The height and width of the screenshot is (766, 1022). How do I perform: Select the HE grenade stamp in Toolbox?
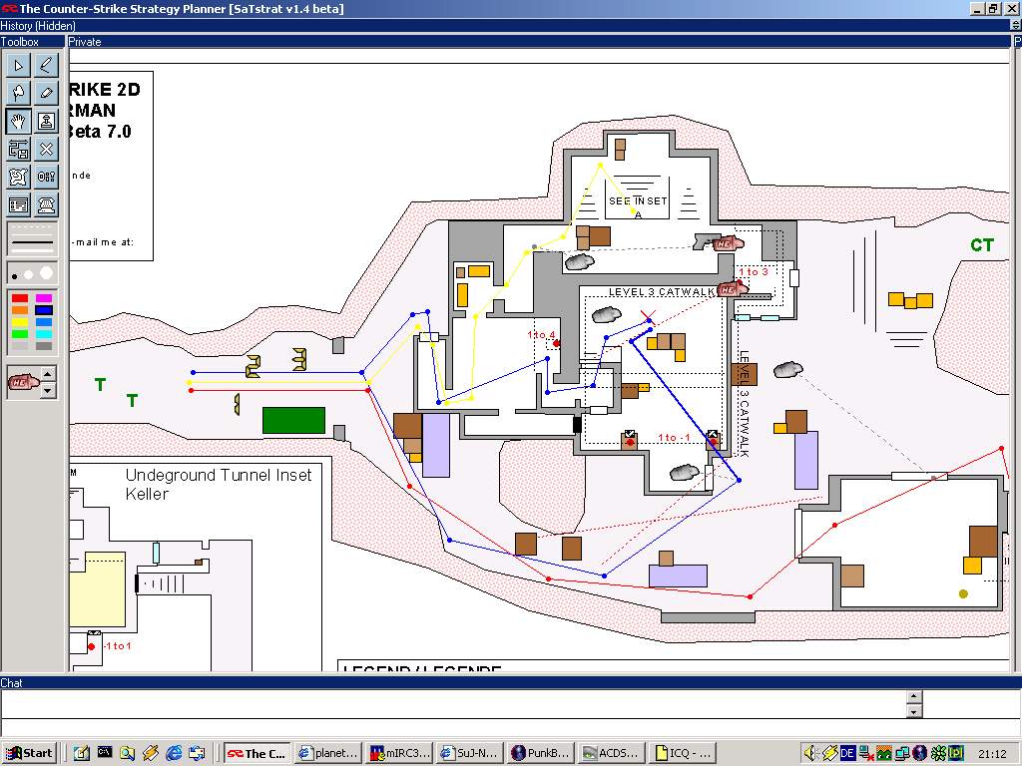click(x=24, y=382)
